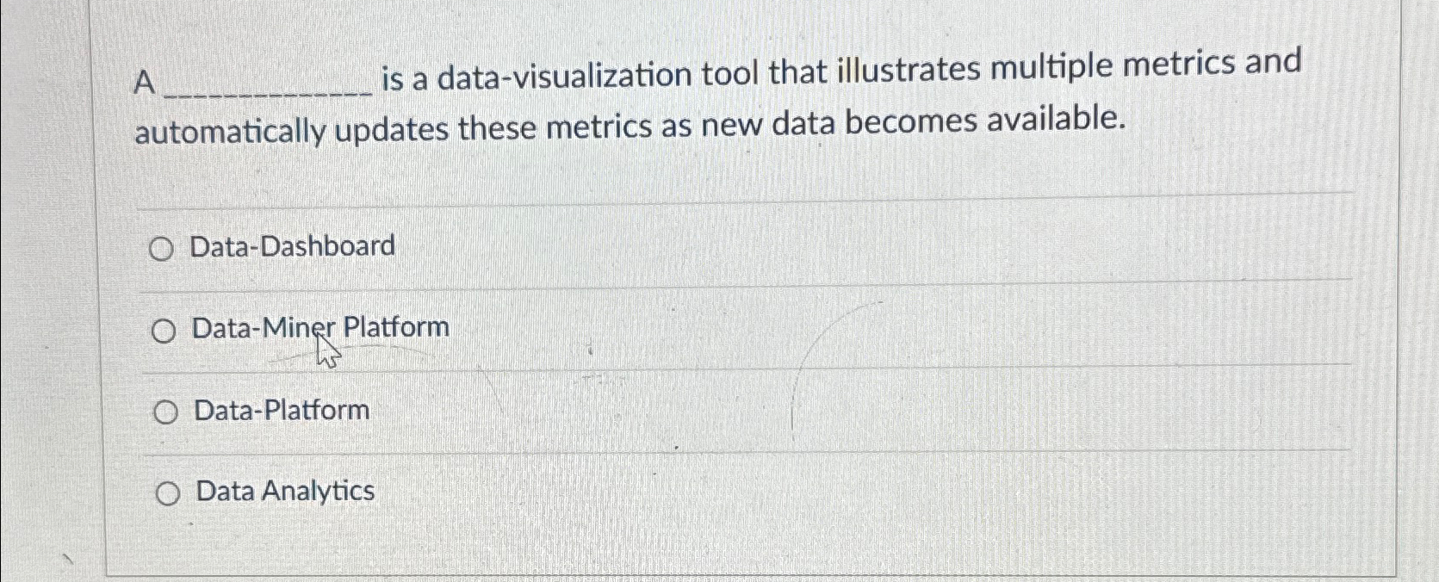This screenshot has width=1439, height=582.
Task: Click the Data-Platform option label
Action: (x=281, y=411)
